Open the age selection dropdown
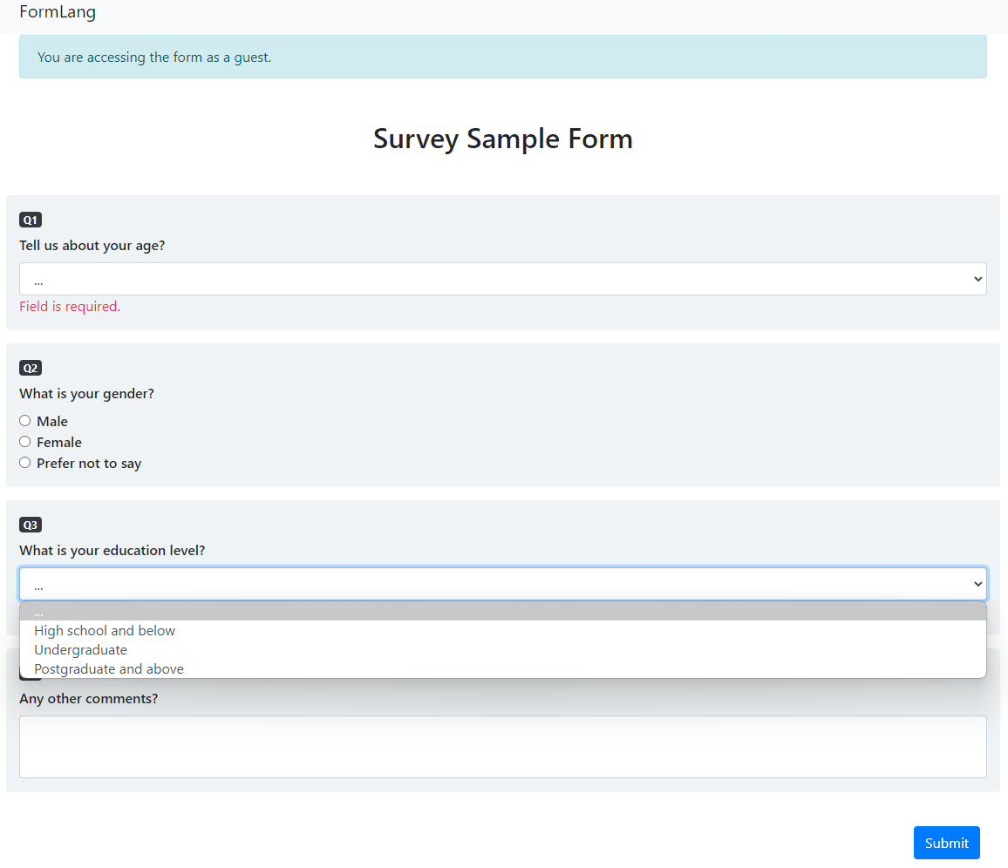The height and width of the screenshot is (868, 1008). click(502, 279)
